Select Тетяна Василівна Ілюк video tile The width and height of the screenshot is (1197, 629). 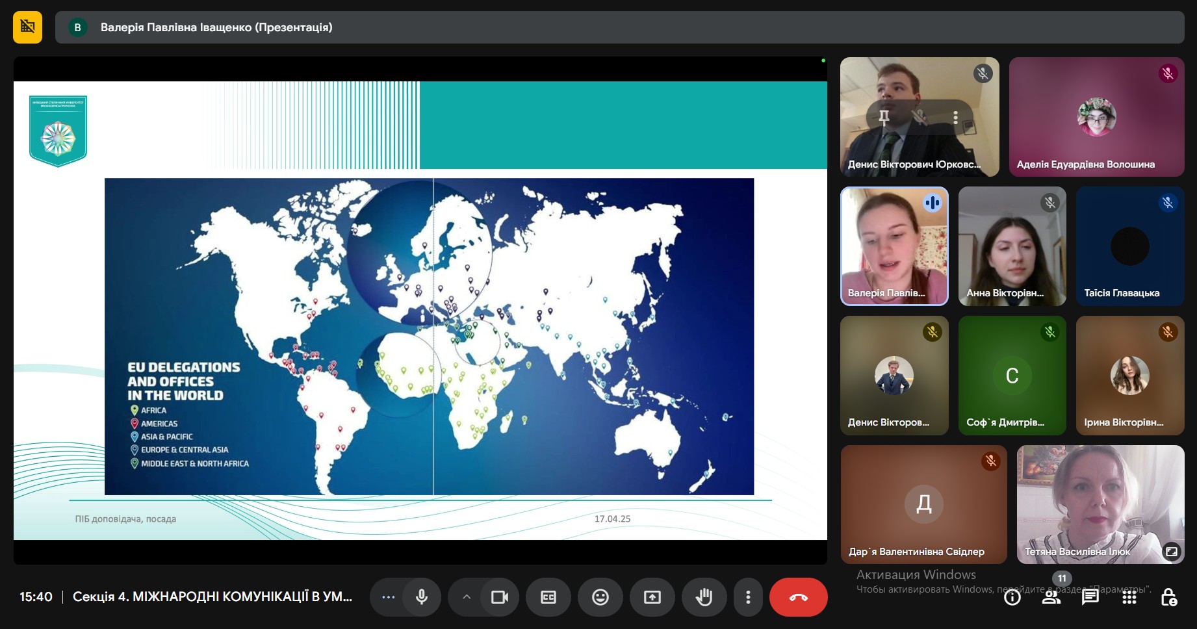[x=1100, y=504]
